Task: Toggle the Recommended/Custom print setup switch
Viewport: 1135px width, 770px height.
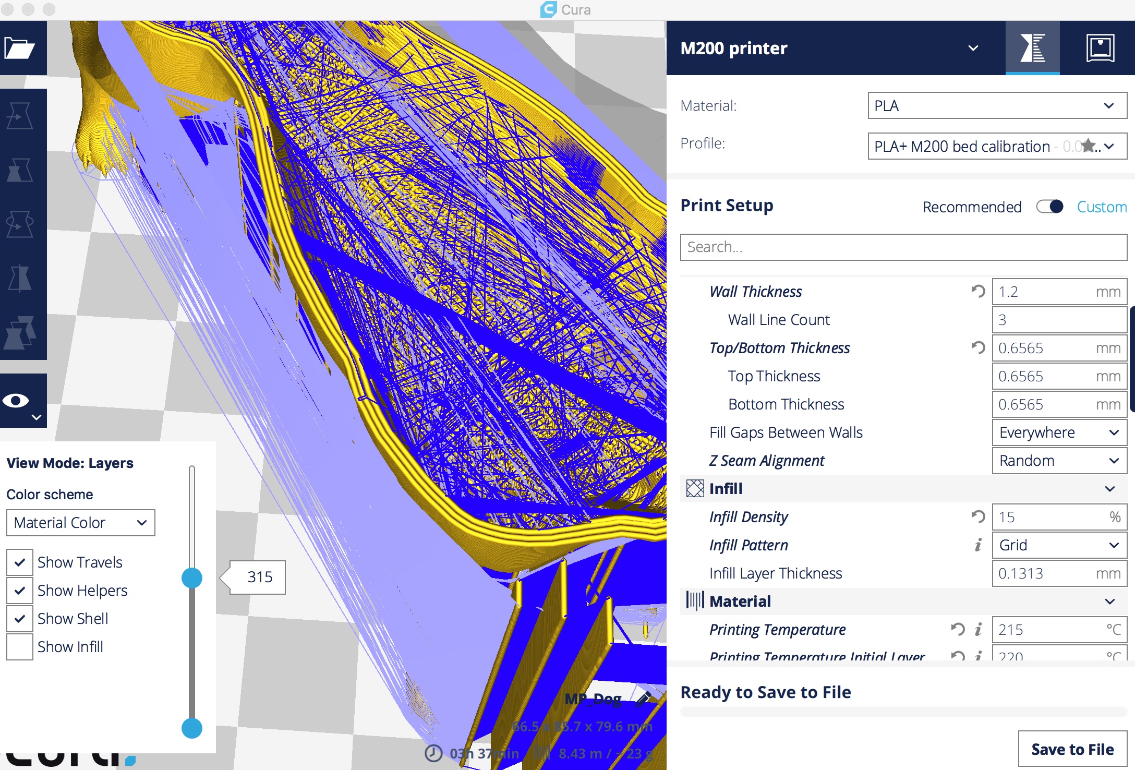Action: coord(1049,207)
